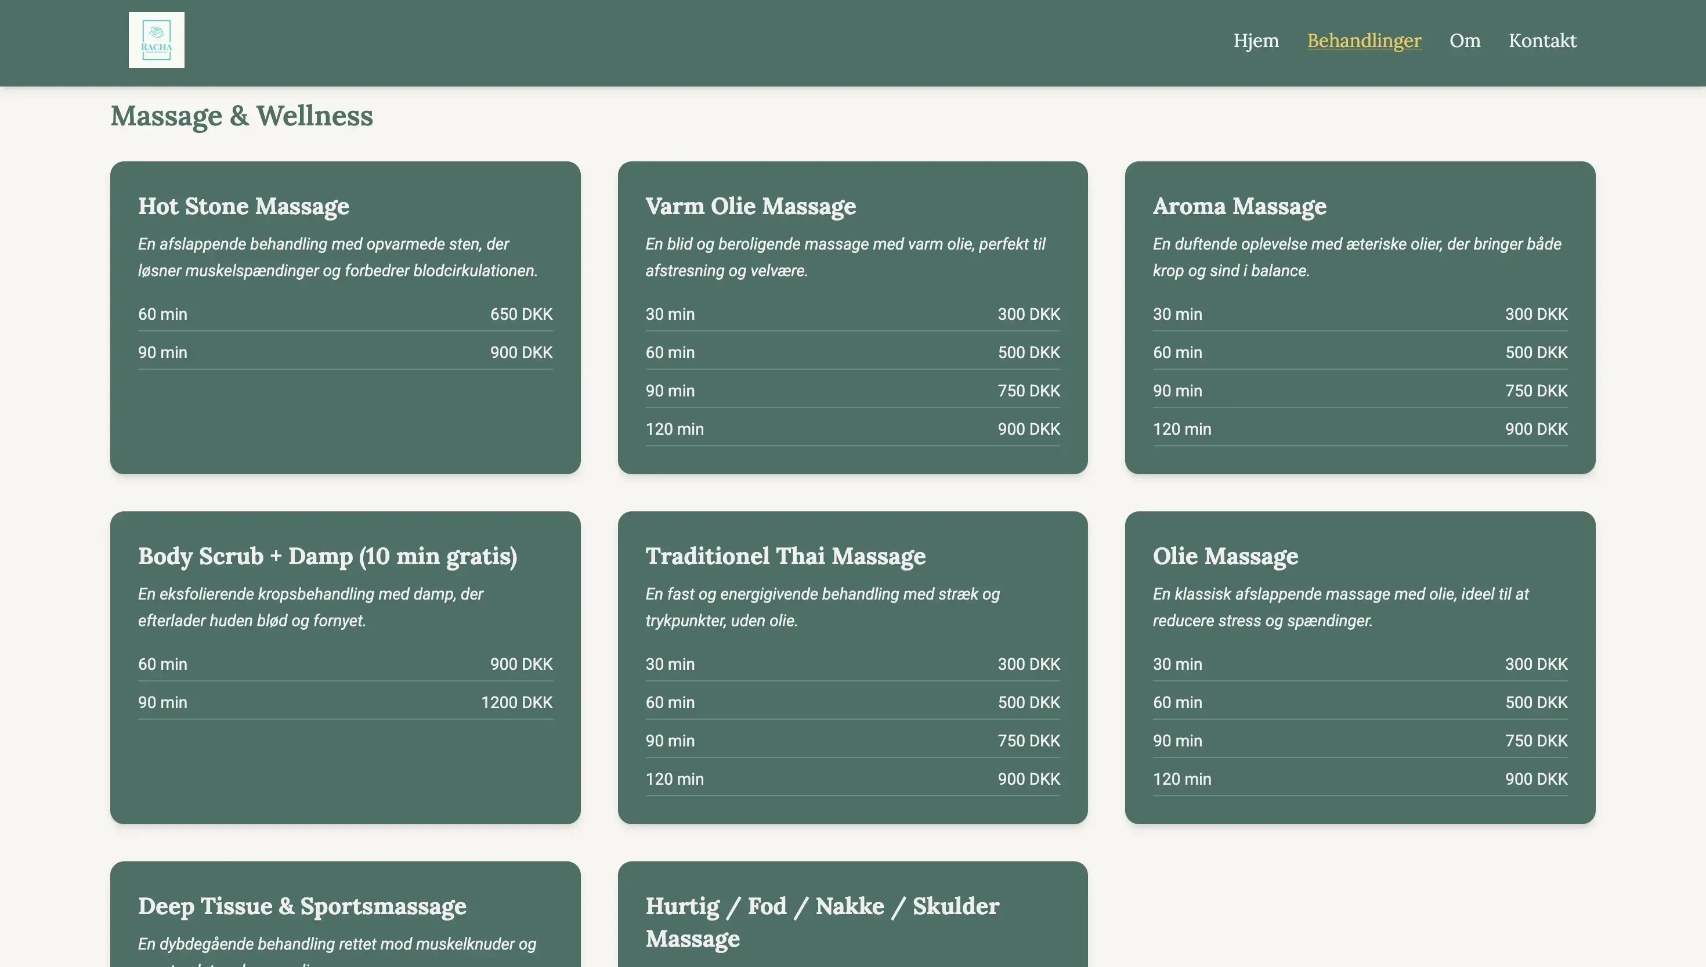
Task: Click Traditionel Thai Massage title
Action: (x=785, y=556)
